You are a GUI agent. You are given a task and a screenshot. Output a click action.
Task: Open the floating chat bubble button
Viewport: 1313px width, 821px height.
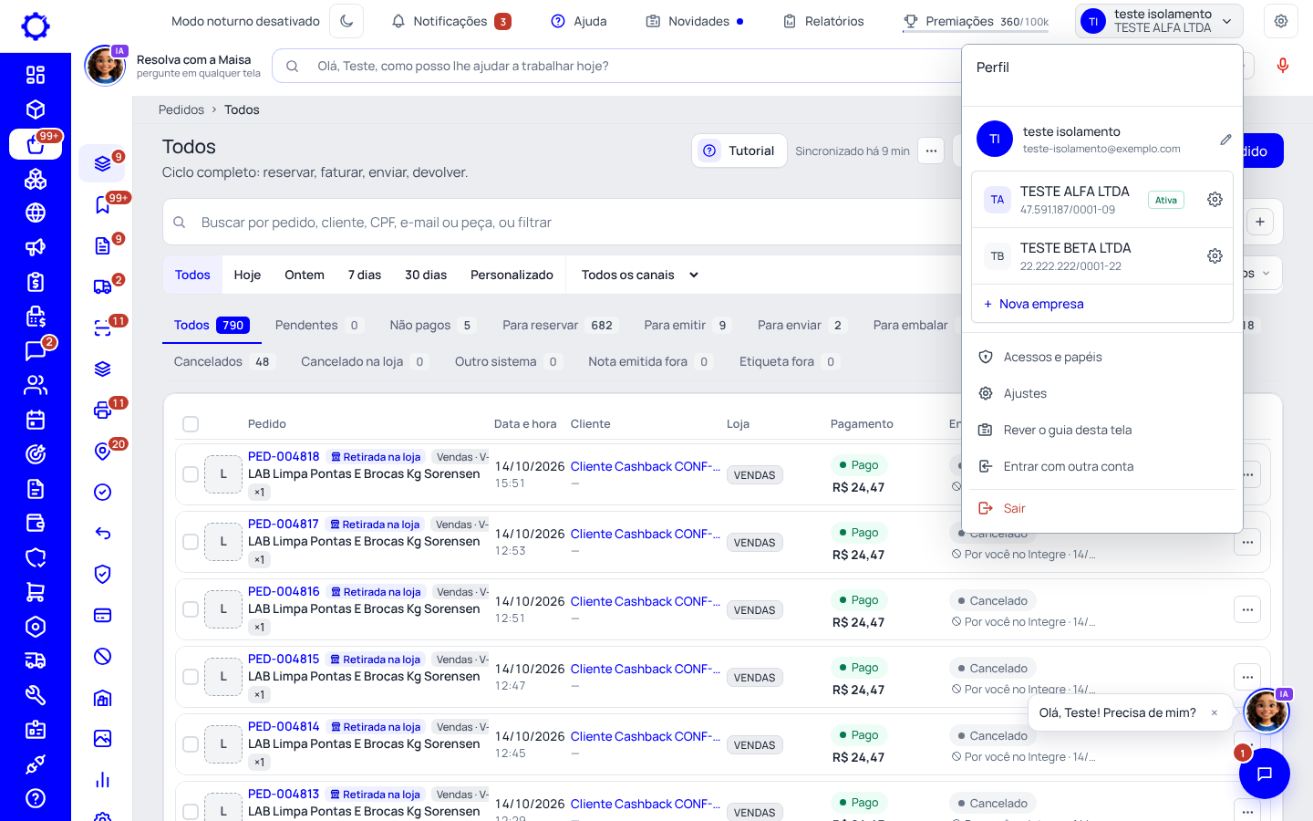[x=1265, y=774]
